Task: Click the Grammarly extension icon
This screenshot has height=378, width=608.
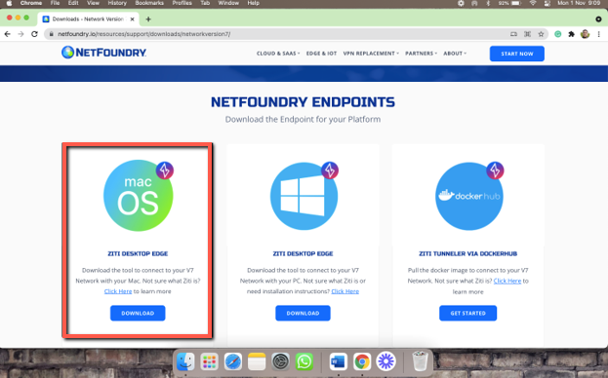Action: pos(557,34)
